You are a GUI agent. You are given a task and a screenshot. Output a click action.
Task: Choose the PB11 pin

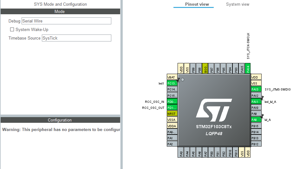[x=236, y=152]
